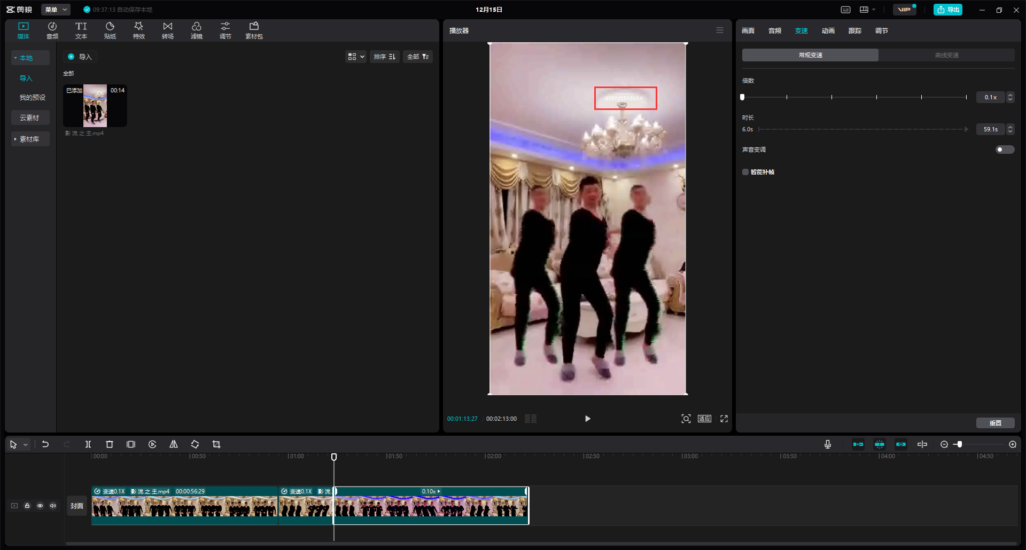
Task: Click the undo arrow in timeline toolbar
Action: coord(45,444)
